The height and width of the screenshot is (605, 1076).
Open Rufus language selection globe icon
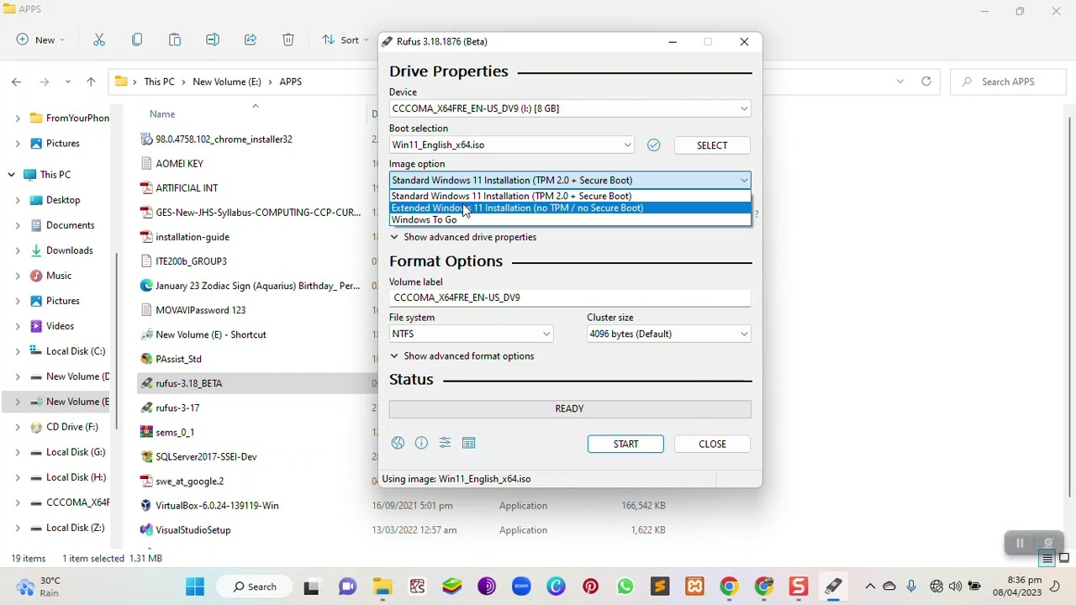point(398,443)
